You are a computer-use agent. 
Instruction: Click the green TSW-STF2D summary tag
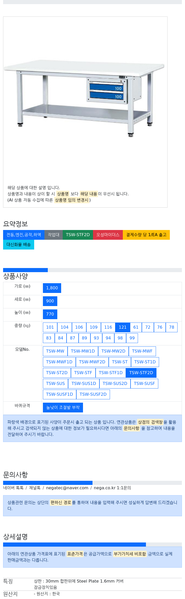[78, 235]
